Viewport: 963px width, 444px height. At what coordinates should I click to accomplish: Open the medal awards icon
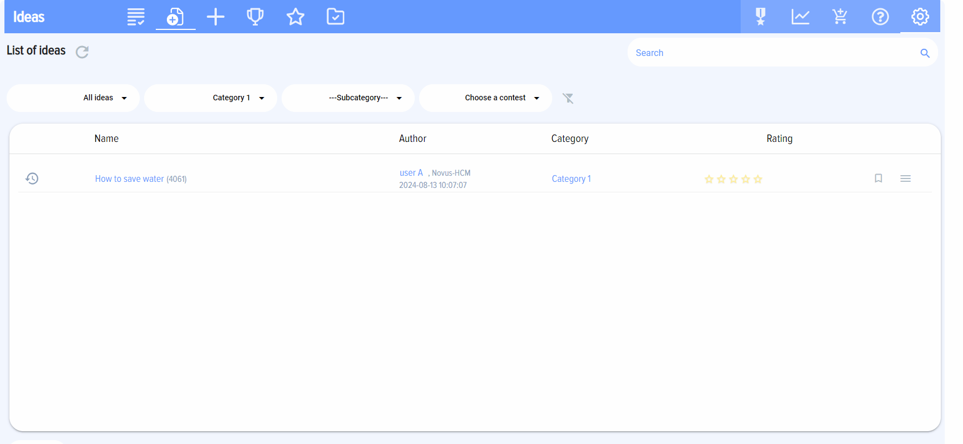761,17
